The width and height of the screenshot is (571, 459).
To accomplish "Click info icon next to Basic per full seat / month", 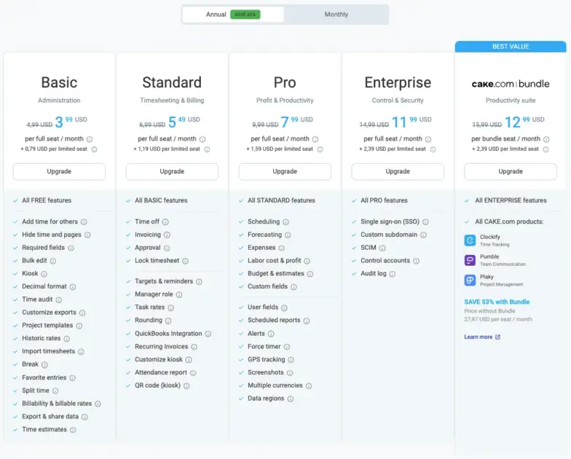I will click(x=90, y=139).
